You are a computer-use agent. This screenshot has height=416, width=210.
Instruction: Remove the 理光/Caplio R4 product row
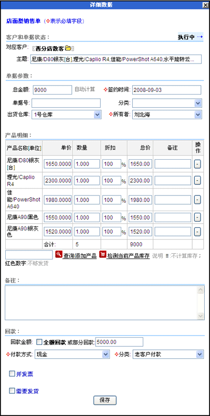pos(197,181)
